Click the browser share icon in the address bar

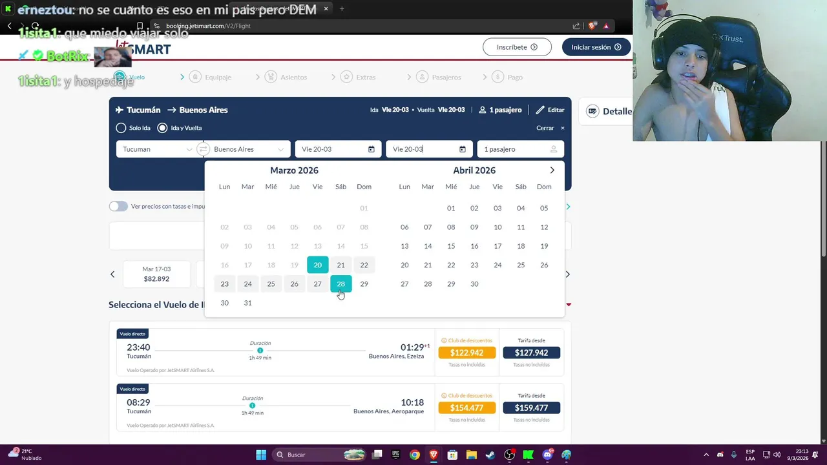[576, 26]
